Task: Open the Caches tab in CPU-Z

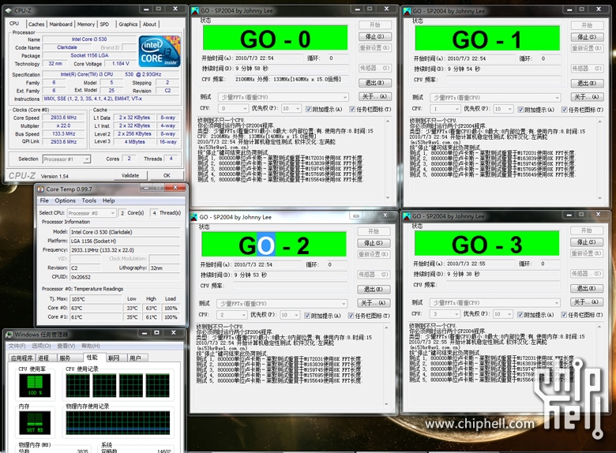Action: (x=36, y=24)
